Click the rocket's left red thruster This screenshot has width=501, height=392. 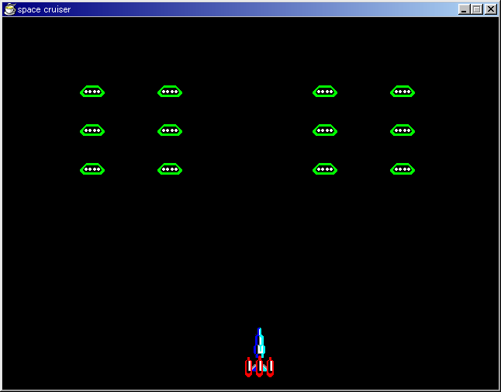pos(249,367)
